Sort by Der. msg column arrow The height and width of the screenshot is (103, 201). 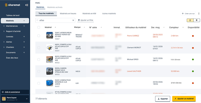(x=164, y=27)
